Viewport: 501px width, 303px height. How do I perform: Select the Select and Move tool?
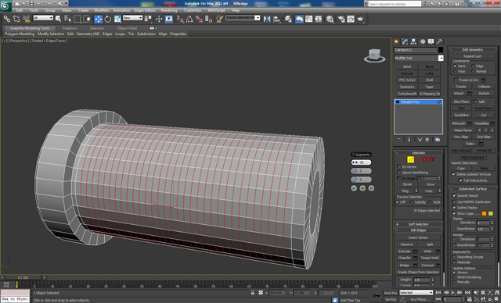point(98,19)
